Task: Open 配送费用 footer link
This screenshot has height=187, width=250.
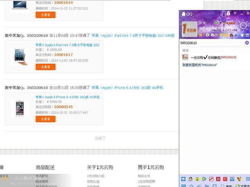Action: pyautogui.click(x=42, y=181)
